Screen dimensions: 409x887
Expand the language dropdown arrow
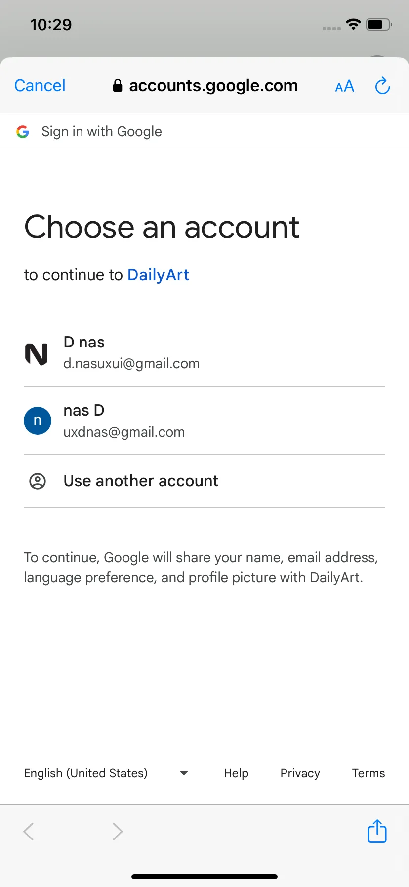click(x=184, y=773)
